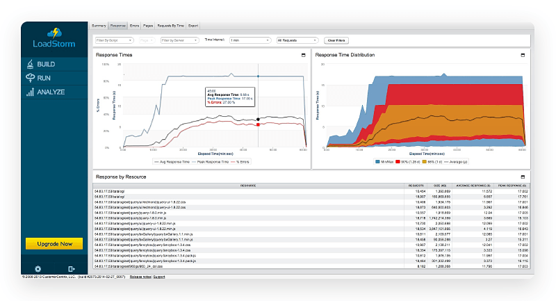The width and height of the screenshot is (556, 301).
Task: Click the Response Times panel title
Action: pos(114,55)
